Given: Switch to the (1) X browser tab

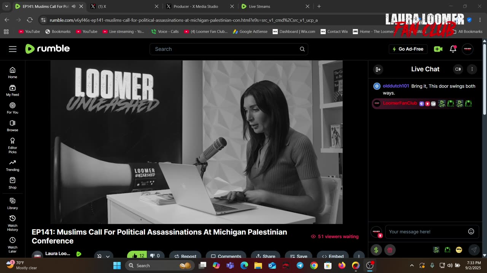Looking at the screenshot, I should (124, 6).
